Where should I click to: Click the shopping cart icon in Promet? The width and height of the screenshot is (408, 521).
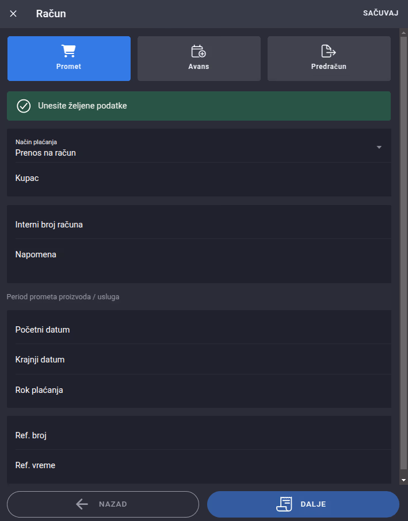click(x=68, y=51)
